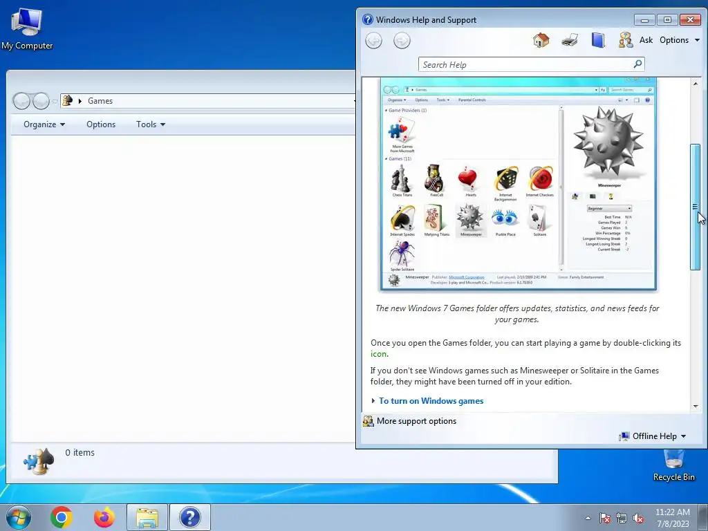Click the network tray icon
708x531 pixels.
[622, 518]
